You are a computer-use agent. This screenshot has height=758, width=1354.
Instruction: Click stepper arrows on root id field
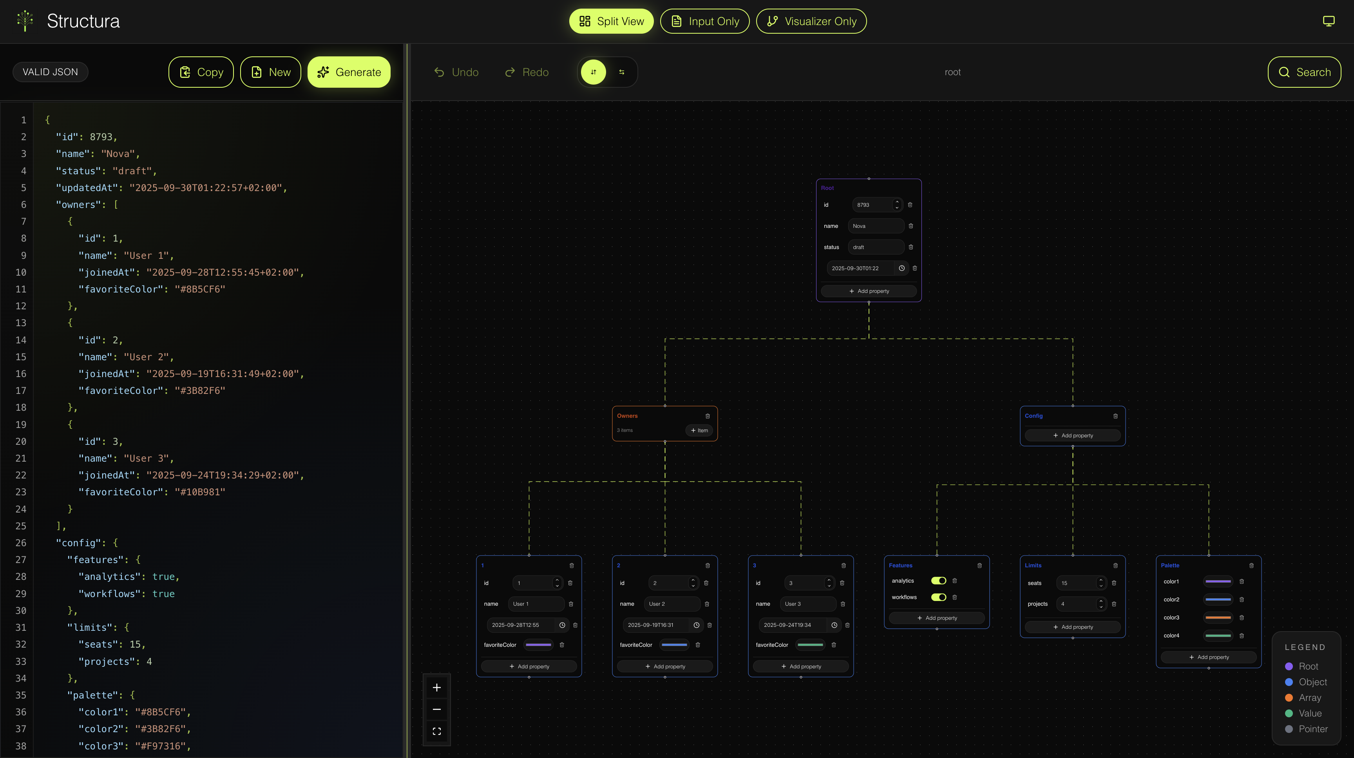897,205
